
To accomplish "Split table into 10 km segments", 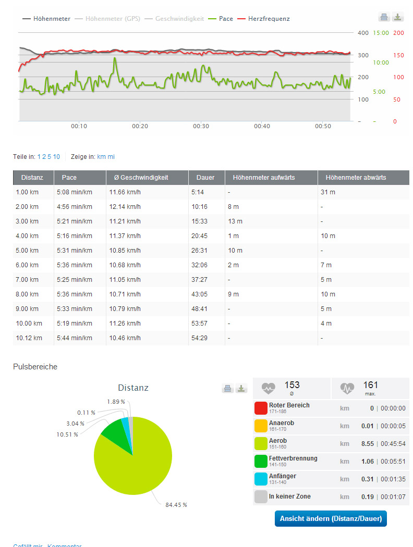I will (56, 156).
